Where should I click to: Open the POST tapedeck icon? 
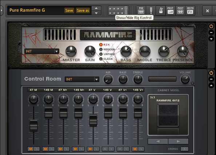click(180, 11)
